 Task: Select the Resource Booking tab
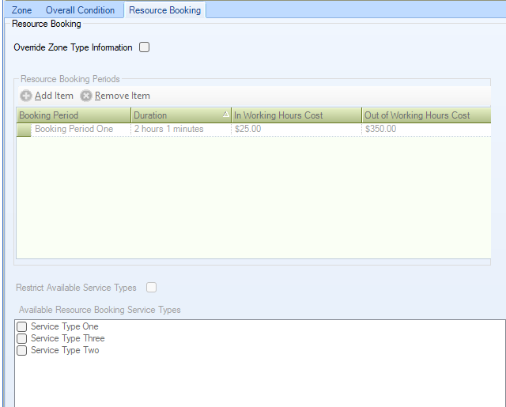[x=164, y=10]
